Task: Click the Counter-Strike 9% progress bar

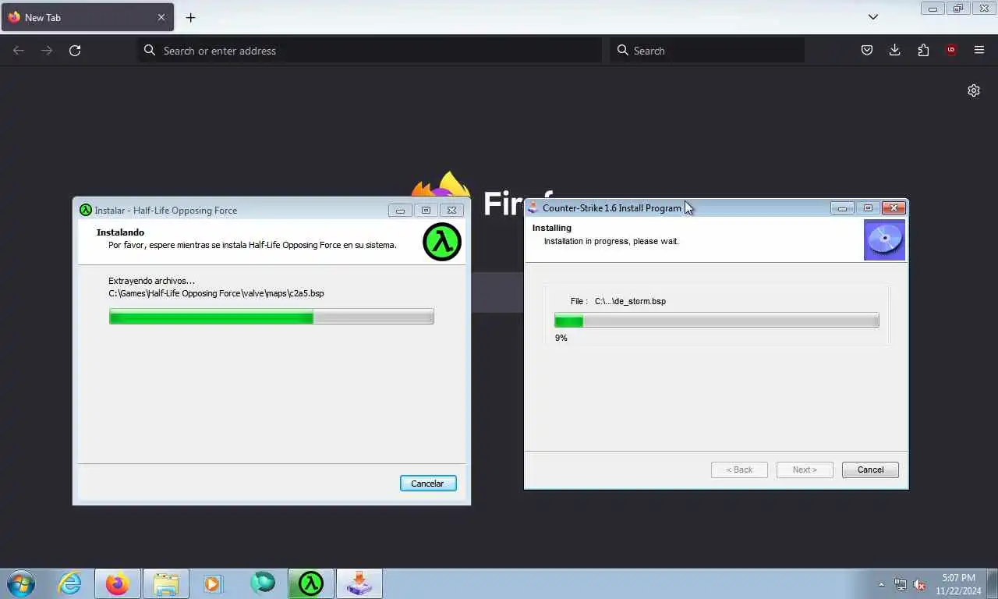Action: pos(717,320)
